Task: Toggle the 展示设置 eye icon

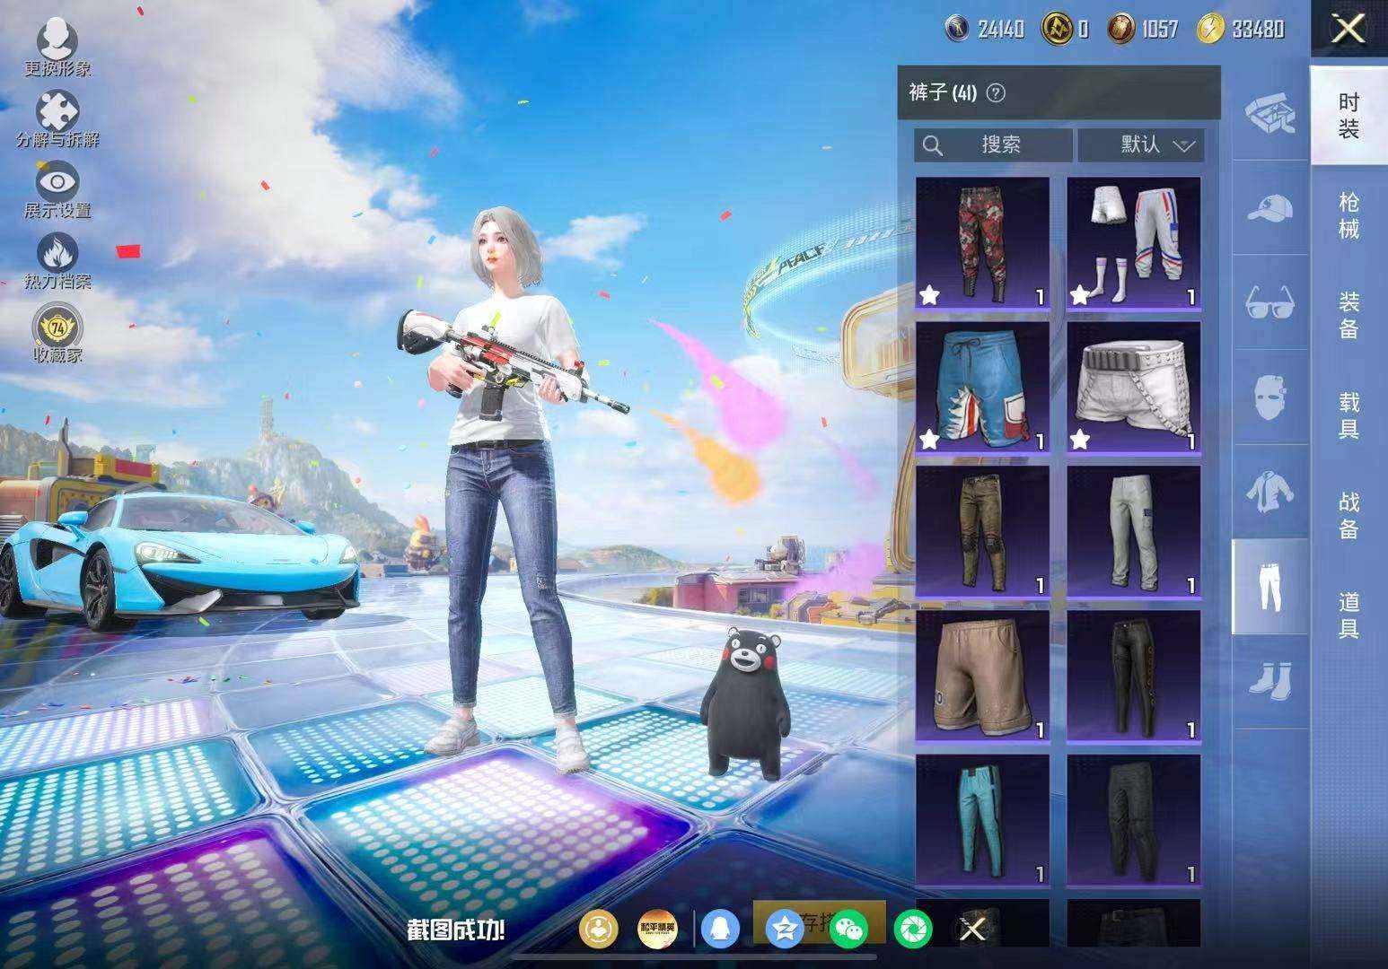Action: (57, 190)
